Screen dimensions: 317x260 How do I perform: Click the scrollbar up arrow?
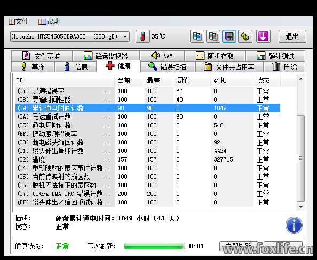pyautogui.click(x=301, y=79)
